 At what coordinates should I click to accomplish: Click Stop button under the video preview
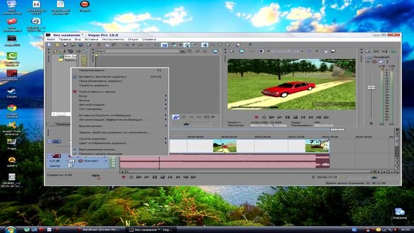coord(296,117)
